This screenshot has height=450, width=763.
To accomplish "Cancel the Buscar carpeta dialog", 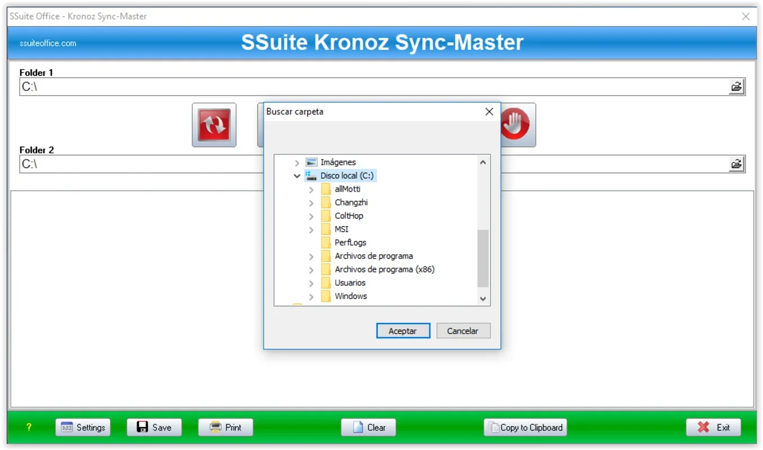I will tap(463, 331).
